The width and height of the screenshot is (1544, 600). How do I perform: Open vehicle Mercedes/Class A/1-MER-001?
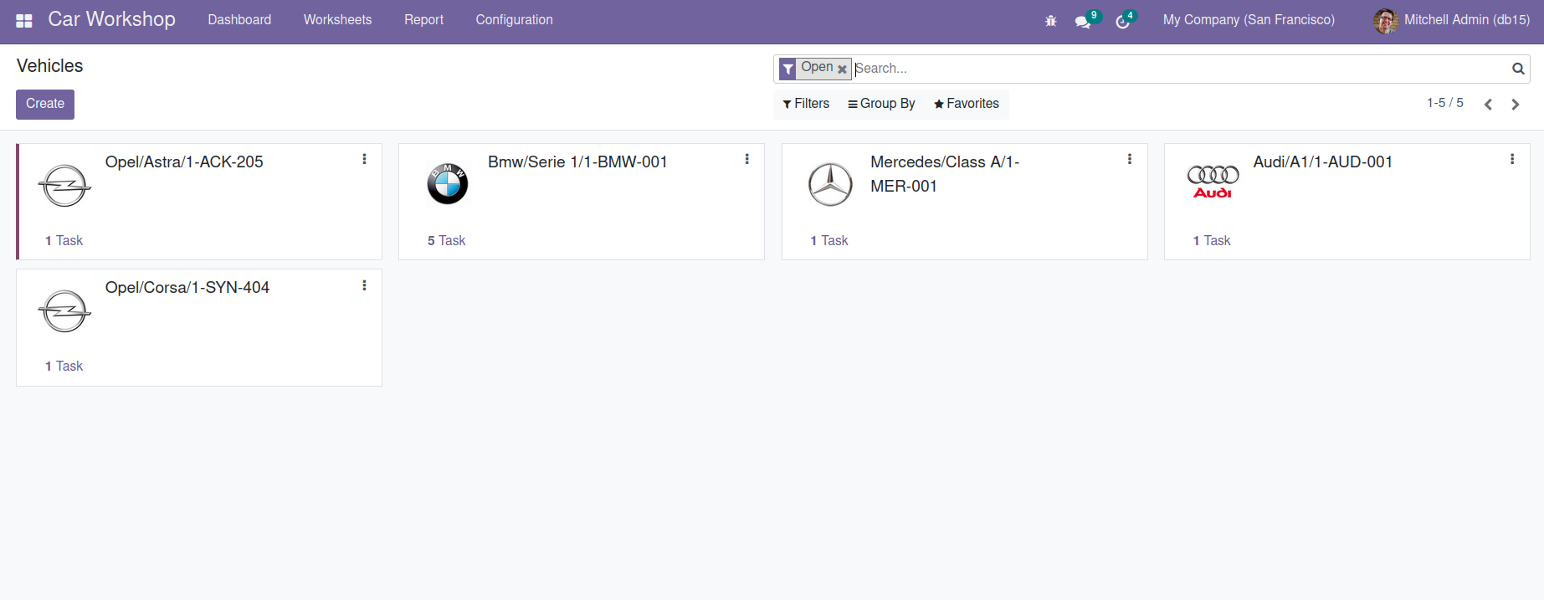click(x=945, y=174)
